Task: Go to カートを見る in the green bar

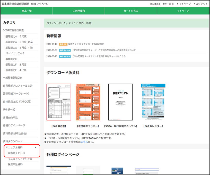Action: click(131, 11)
